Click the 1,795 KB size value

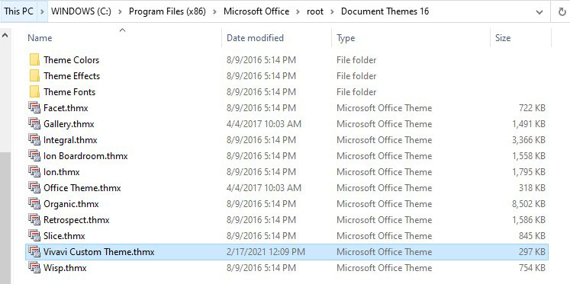point(529,171)
